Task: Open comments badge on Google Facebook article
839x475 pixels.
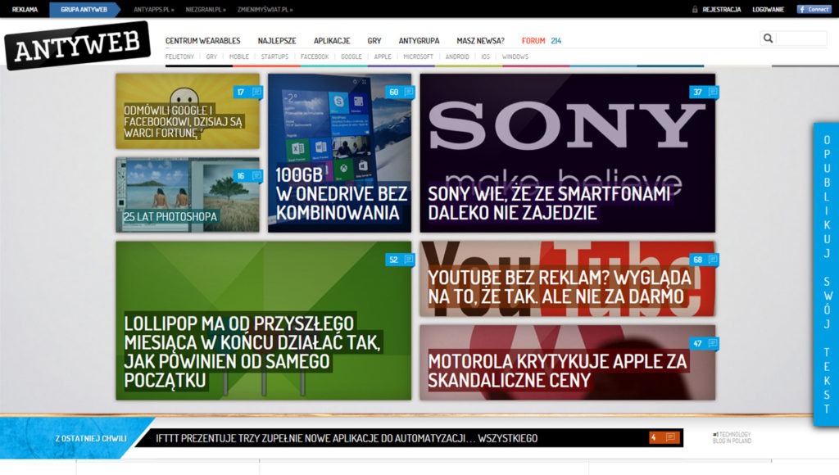Action: (x=247, y=92)
